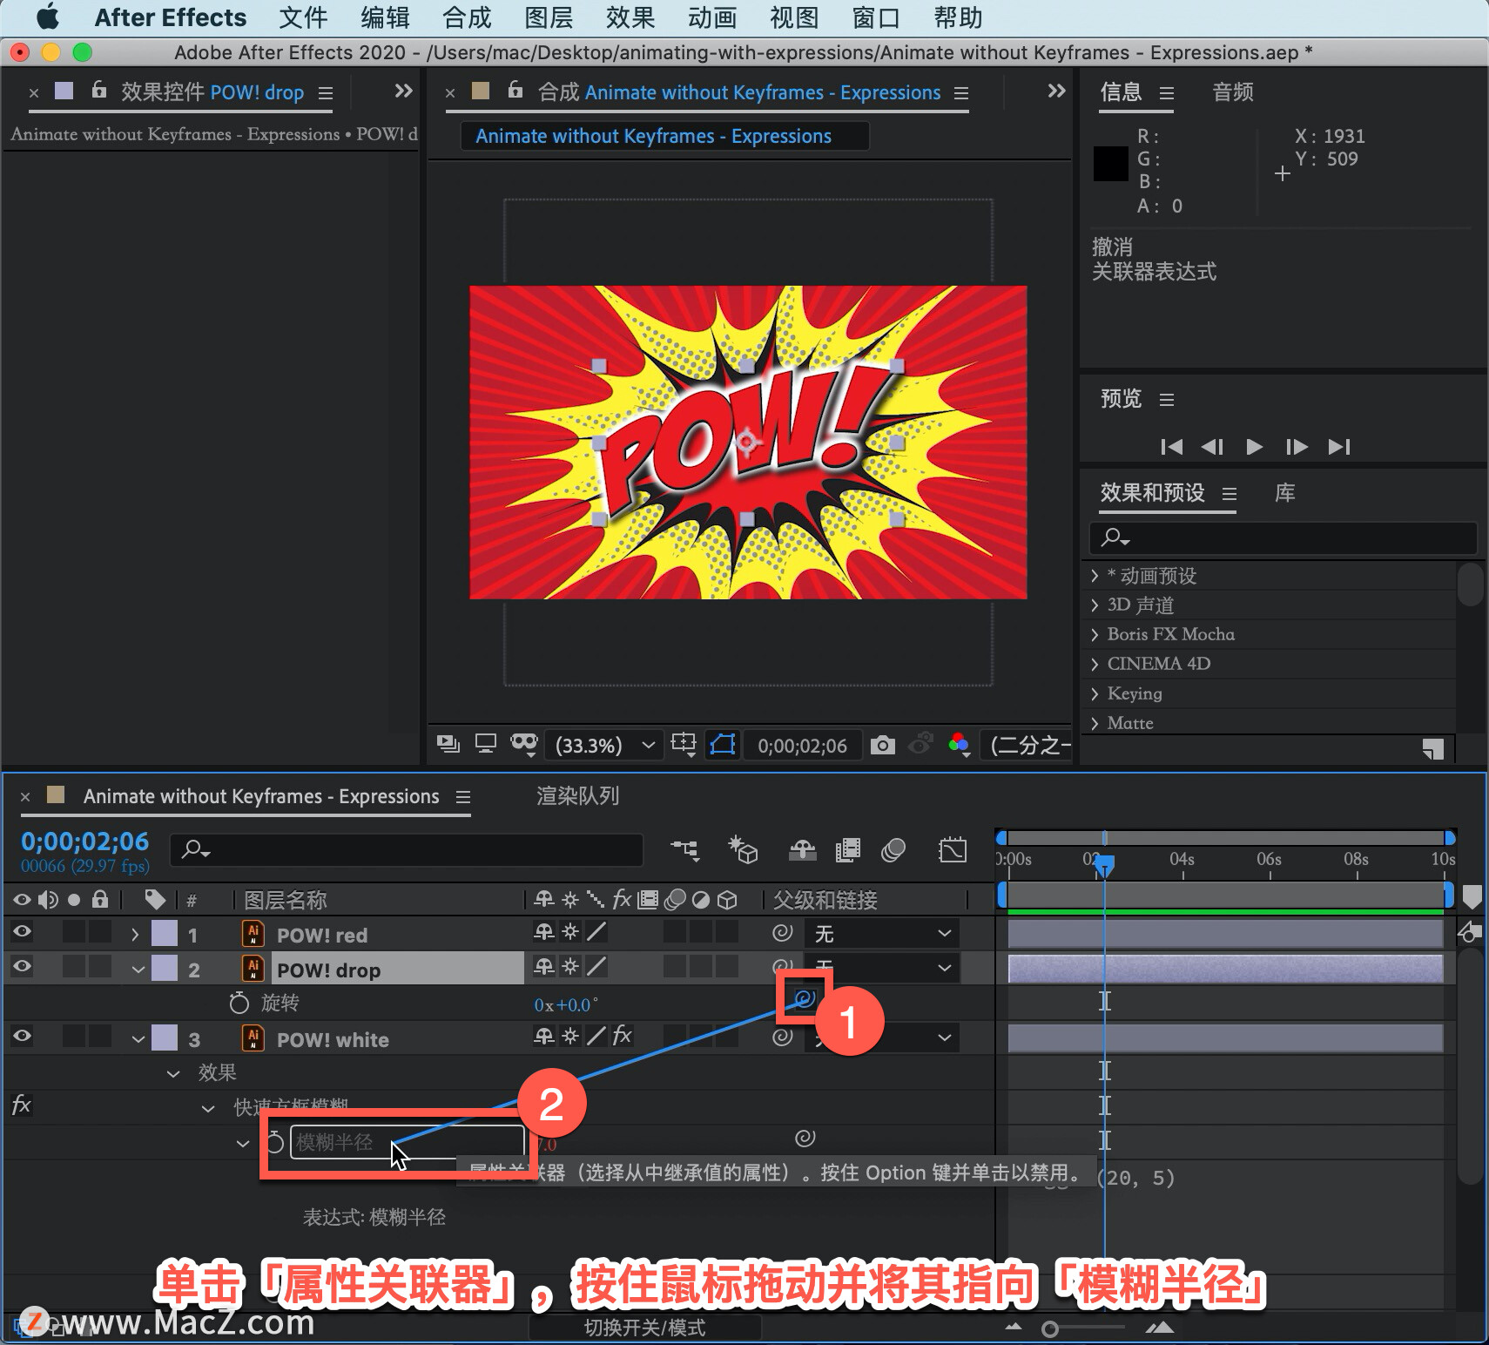
Task: Toggle shy switch for POW! red layer
Action: click(x=544, y=932)
